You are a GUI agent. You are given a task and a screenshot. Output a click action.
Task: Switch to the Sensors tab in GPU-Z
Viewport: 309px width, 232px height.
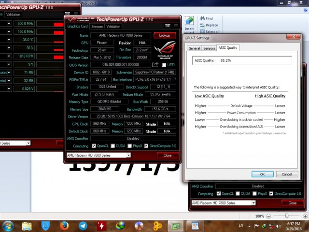[x=97, y=27]
